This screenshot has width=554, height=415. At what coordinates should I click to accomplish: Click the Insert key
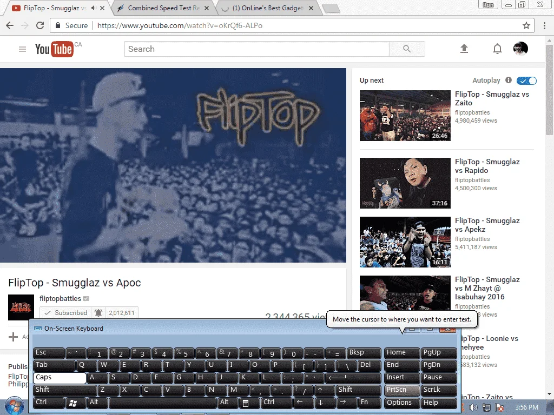pyautogui.click(x=402, y=378)
